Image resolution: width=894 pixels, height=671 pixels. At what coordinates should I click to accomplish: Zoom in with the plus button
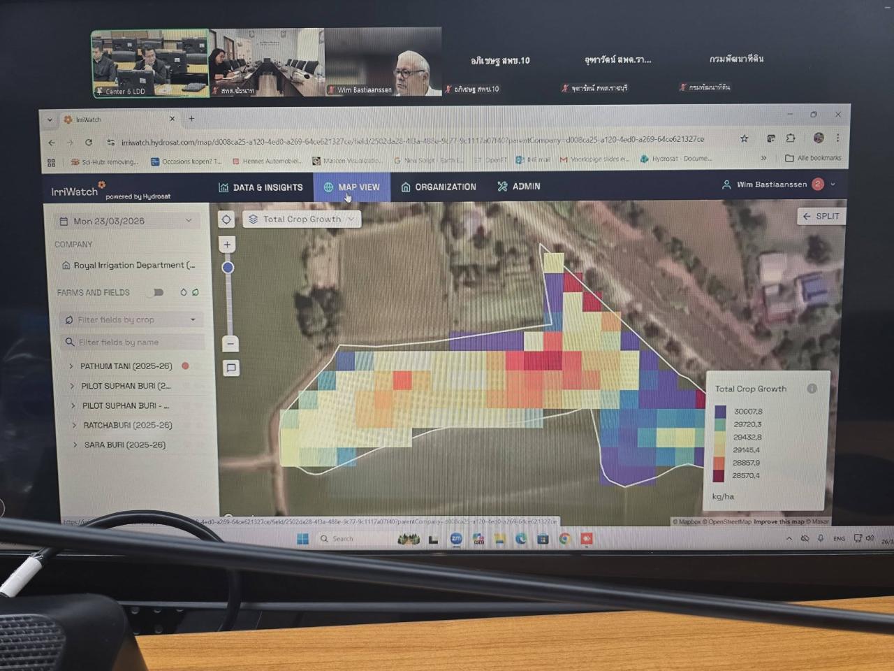[x=227, y=245]
